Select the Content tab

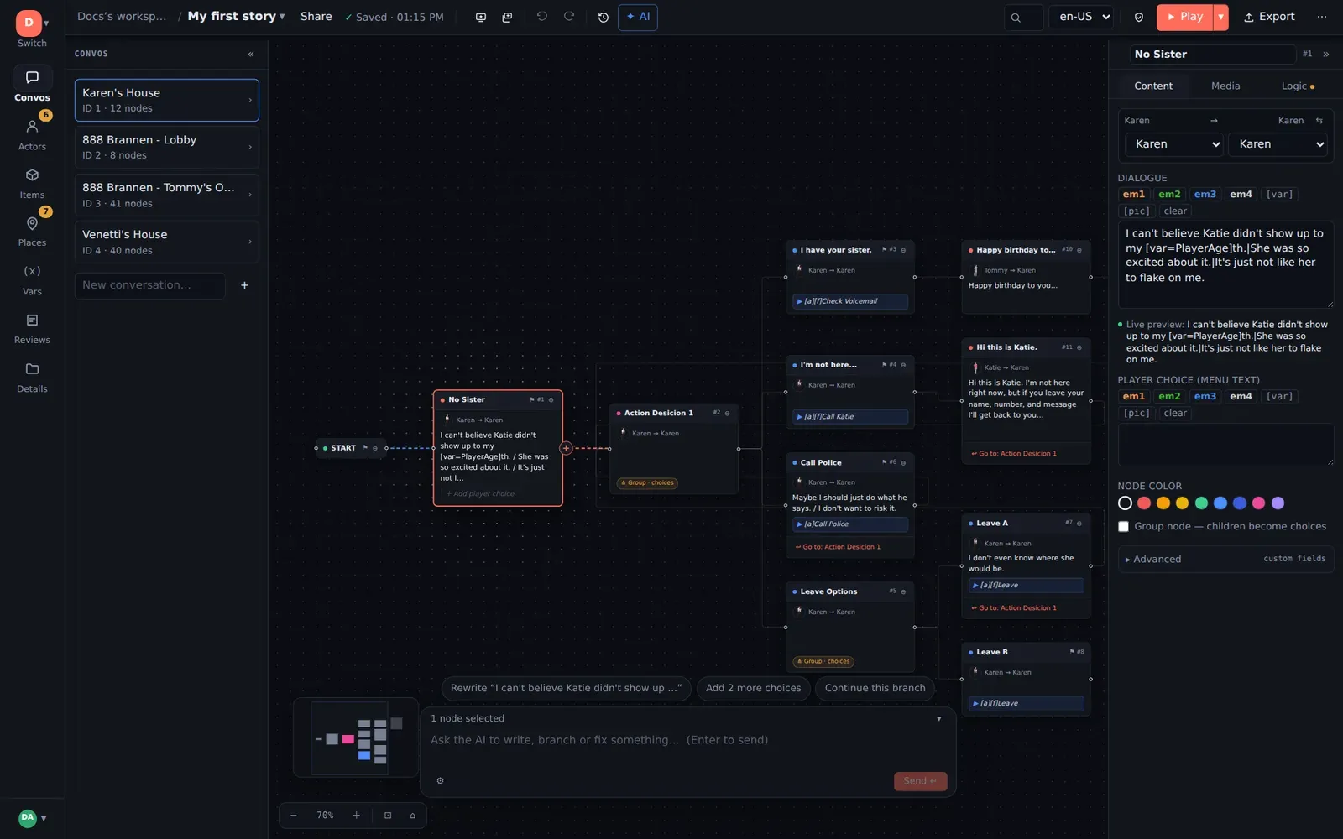click(x=1153, y=86)
